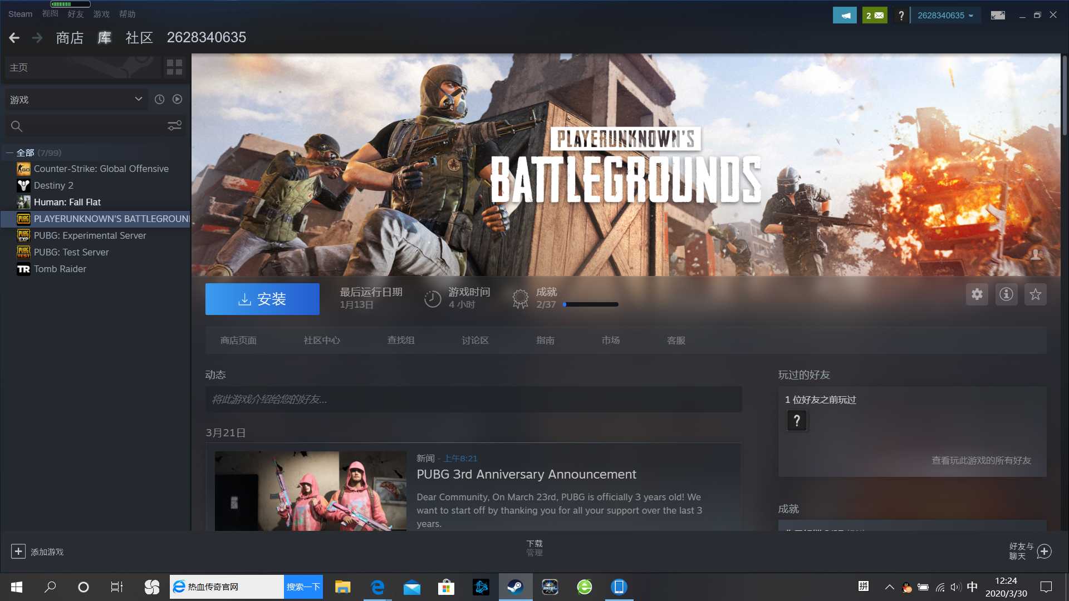The image size is (1069, 601).
Task: Open the 市场 link
Action: [x=611, y=340]
